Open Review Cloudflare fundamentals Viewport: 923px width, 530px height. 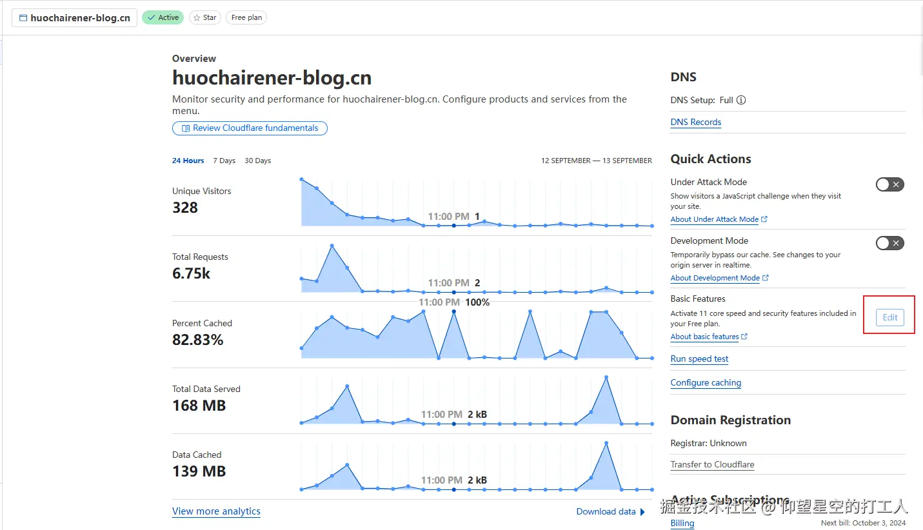pyautogui.click(x=250, y=128)
